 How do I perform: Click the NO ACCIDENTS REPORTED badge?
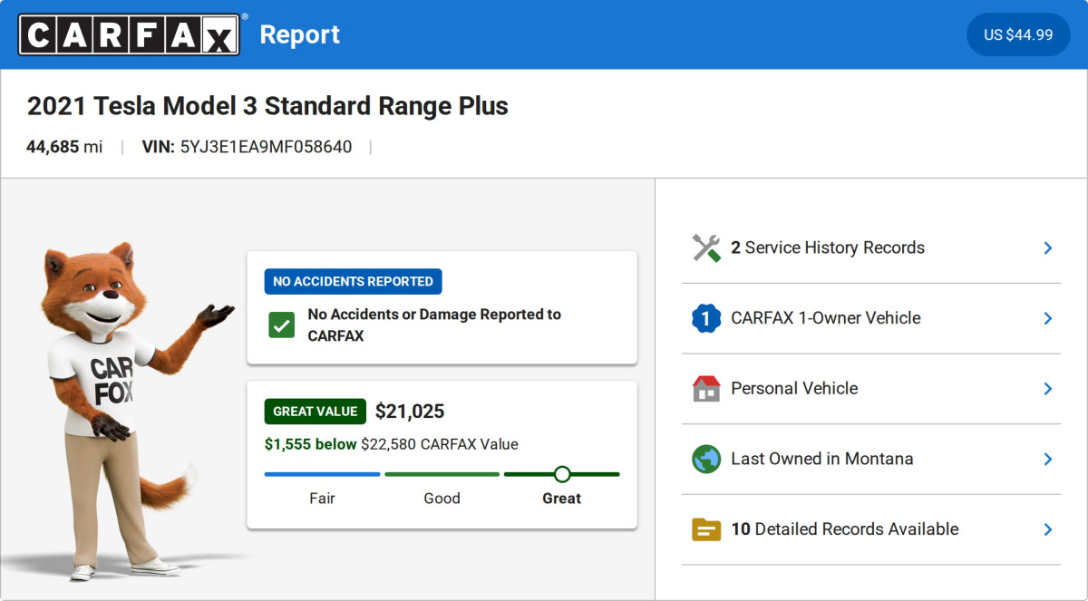pyautogui.click(x=353, y=281)
